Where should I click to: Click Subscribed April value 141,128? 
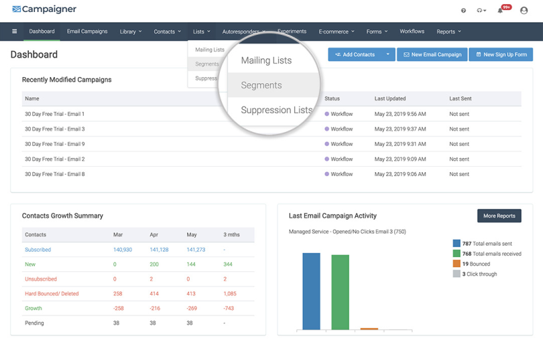(x=159, y=249)
